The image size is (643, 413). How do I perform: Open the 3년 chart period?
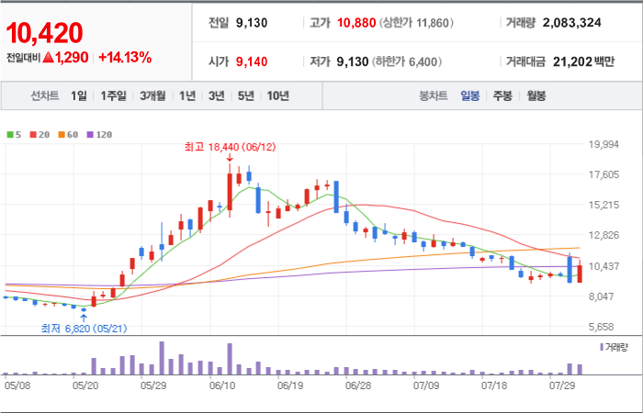pyautogui.click(x=216, y=95)
